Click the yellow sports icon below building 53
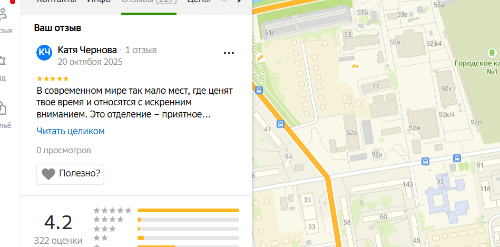The height and width of the screenshot is (247, 500). click(x=355, y=66)
